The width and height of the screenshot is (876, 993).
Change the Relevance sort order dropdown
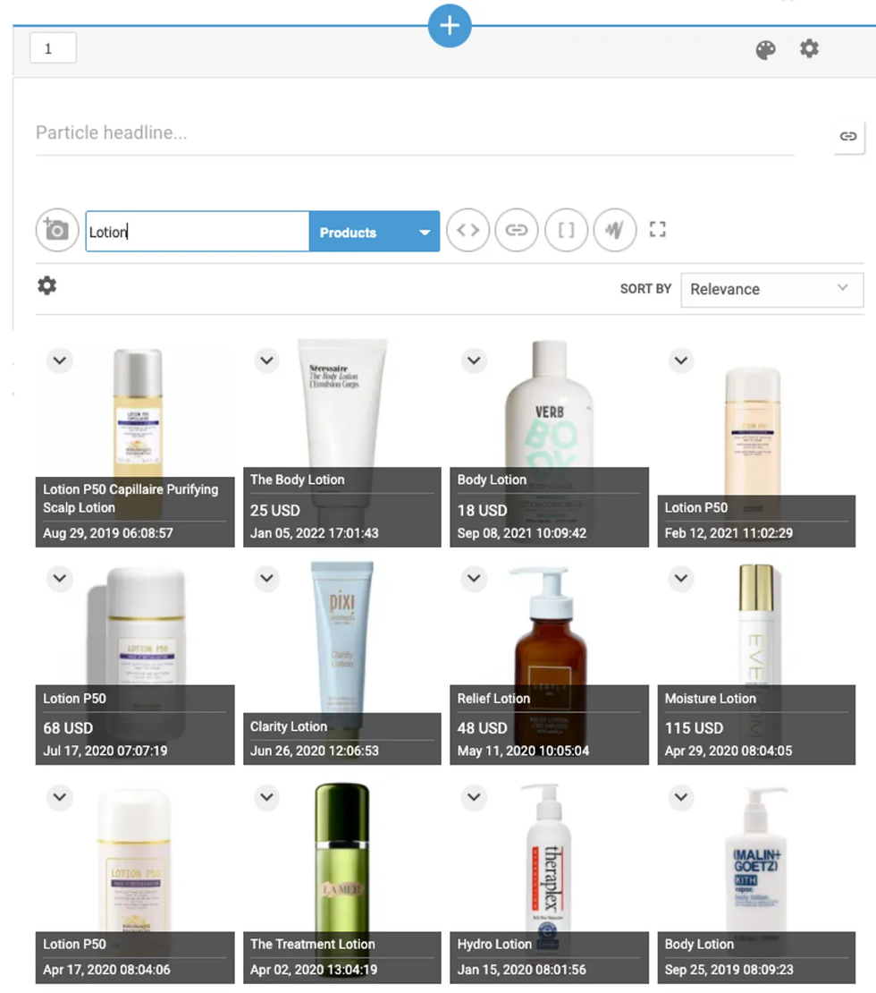click(x=771, y=289)
